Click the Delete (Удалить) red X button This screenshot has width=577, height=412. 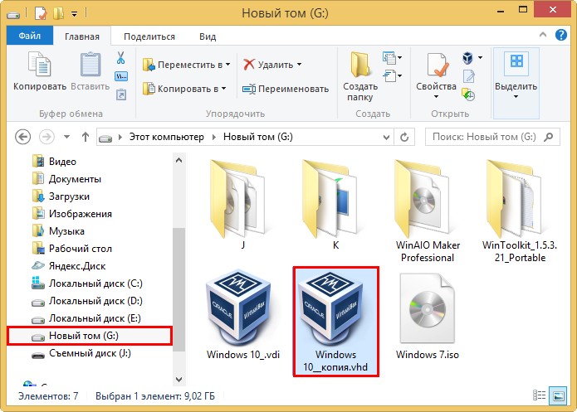click(268, 65)
